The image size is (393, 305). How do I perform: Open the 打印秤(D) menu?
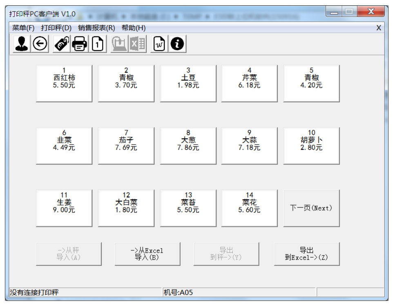click(56, 28)
